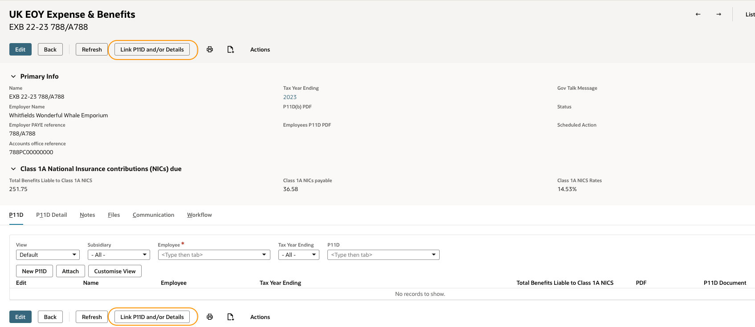Image resolution: width=755 pixels, height=327 pixels.
Task: Click the Name column header
Action: tap(91, 283)
